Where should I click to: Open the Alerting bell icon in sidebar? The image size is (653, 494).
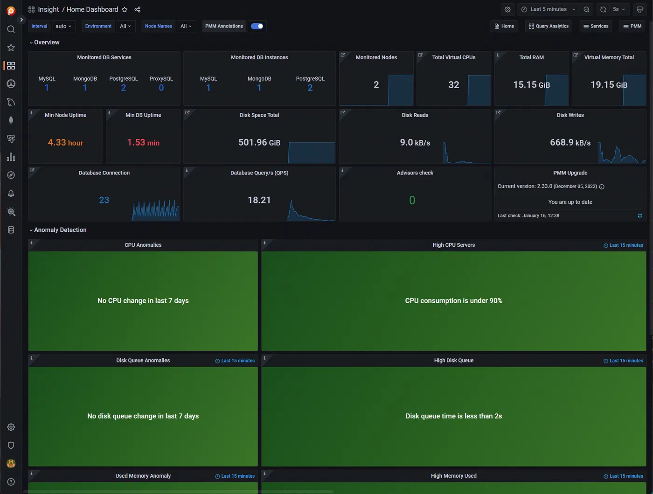pyautogui.click(x=11, y=194)
